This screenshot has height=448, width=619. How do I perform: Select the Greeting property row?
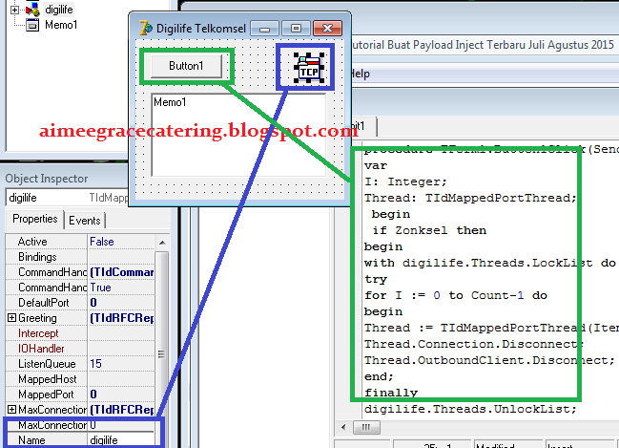pos(80,318)
